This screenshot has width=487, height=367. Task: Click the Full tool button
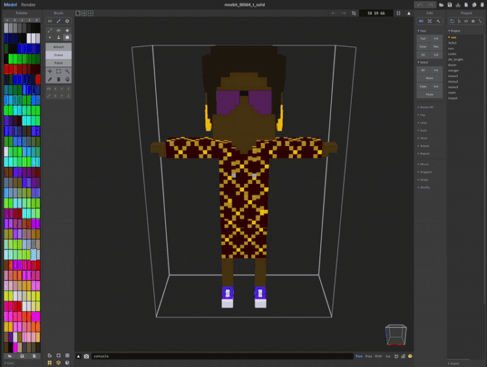point(423,38)
